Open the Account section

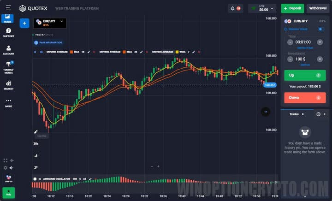8,50
